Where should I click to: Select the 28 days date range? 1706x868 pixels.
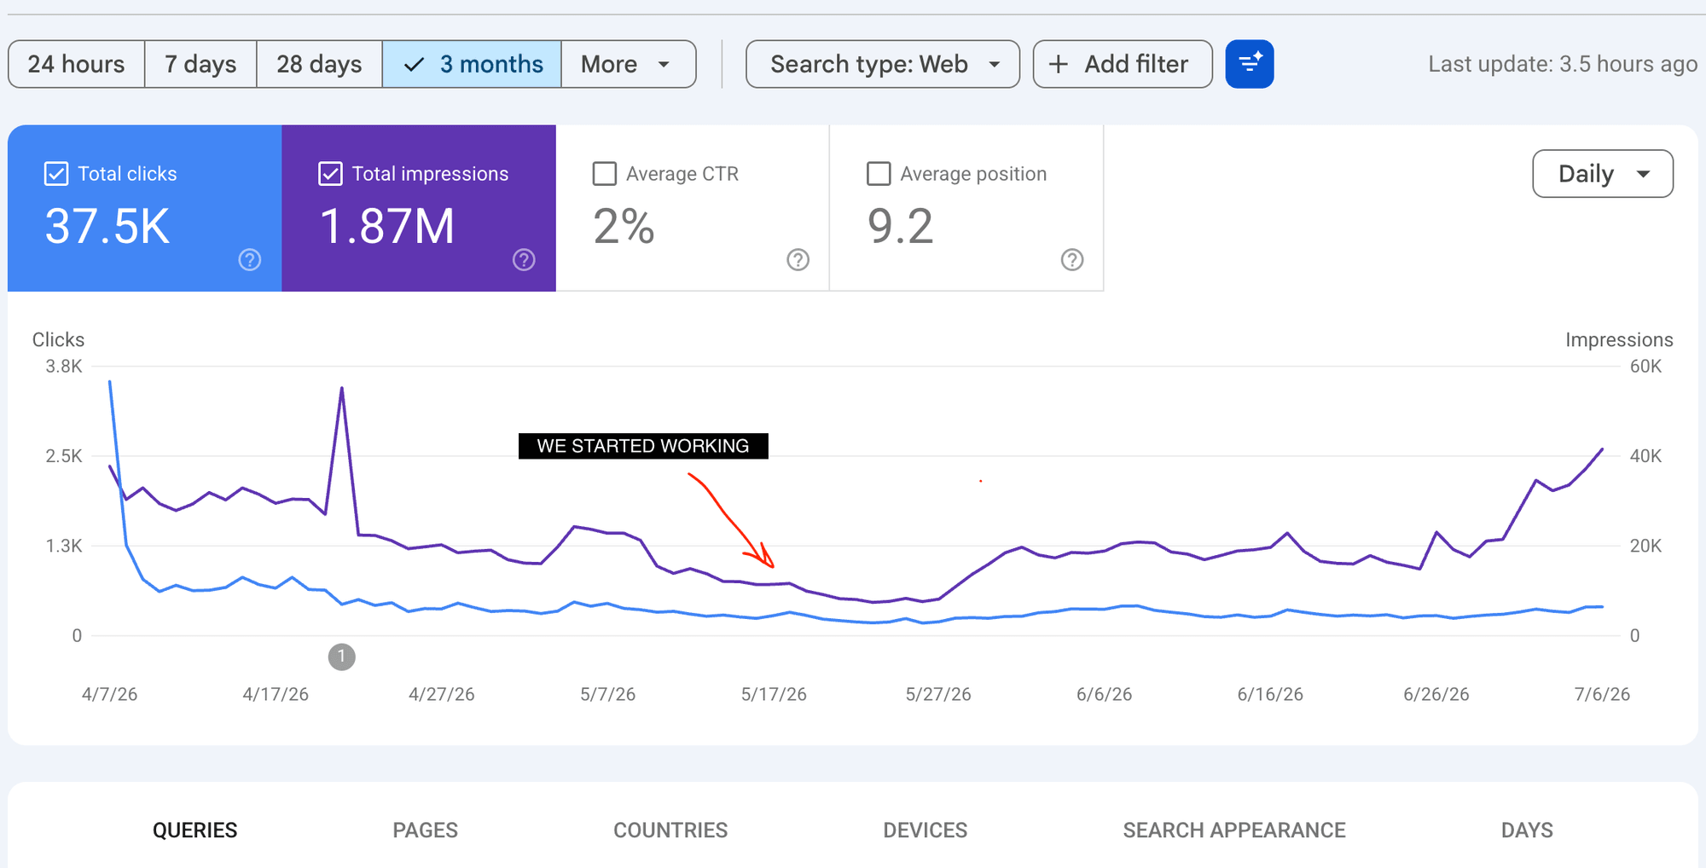click(319, 64)
